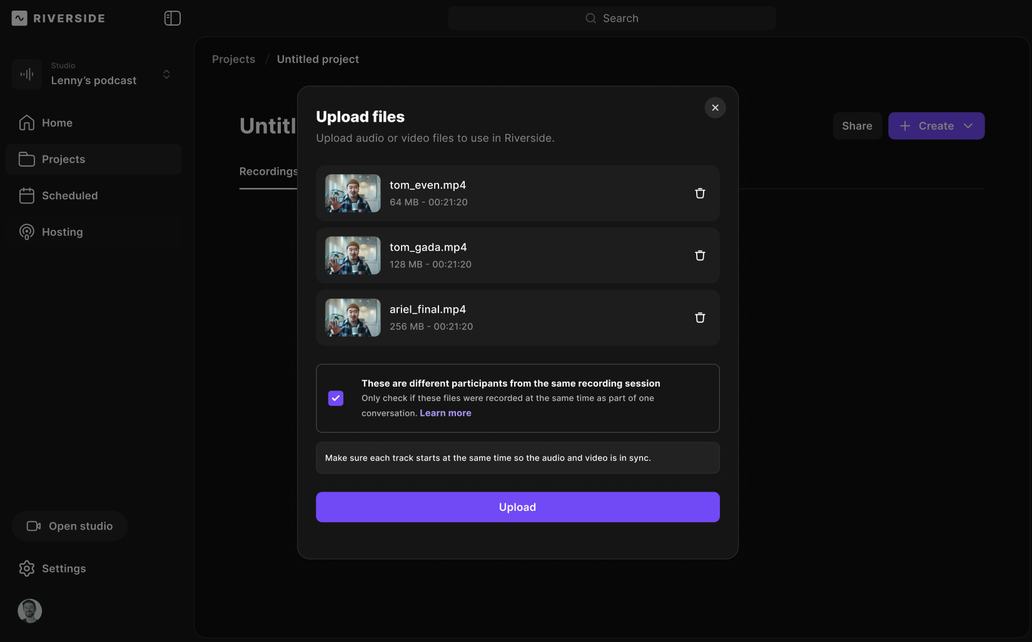
Task: Expand the Lenny's podcast studio switcher
Action: click(x=166, y=74)
